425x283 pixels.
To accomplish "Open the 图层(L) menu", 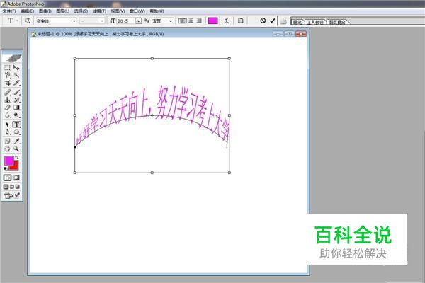I will pos(62,11).
